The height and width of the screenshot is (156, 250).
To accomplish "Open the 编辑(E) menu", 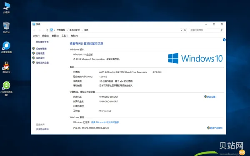I will pyautogui.click(x=45, y=36).
